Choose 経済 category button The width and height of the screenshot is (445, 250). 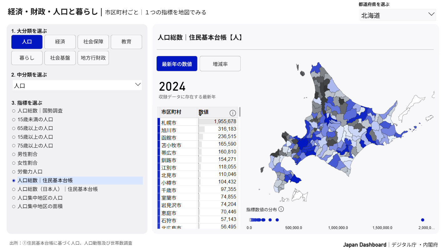pyautogui.click(x=60, y=42)
